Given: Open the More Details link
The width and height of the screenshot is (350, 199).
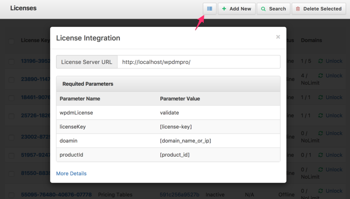Looking at the screenshot, I should click(71, 173).
